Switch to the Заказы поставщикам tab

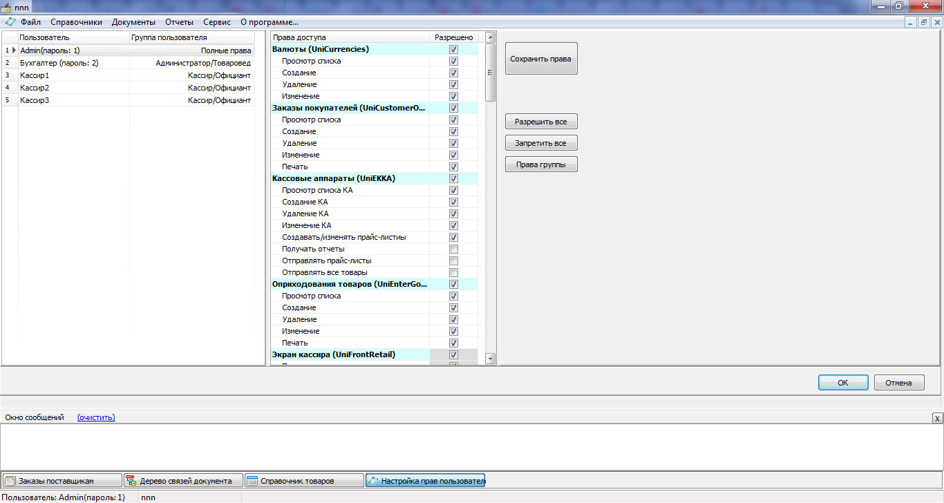tap(62, 480)
